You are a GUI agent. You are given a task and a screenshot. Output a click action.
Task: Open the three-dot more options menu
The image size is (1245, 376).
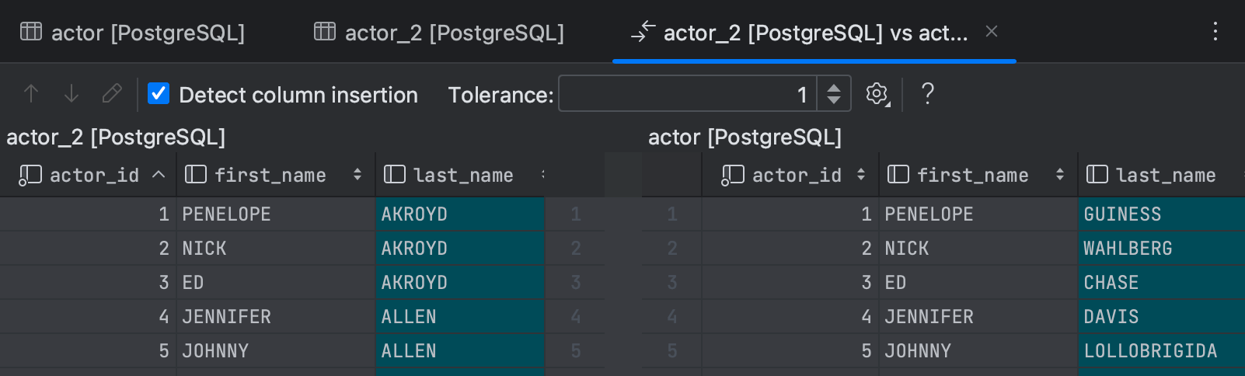pos(1215,32)
